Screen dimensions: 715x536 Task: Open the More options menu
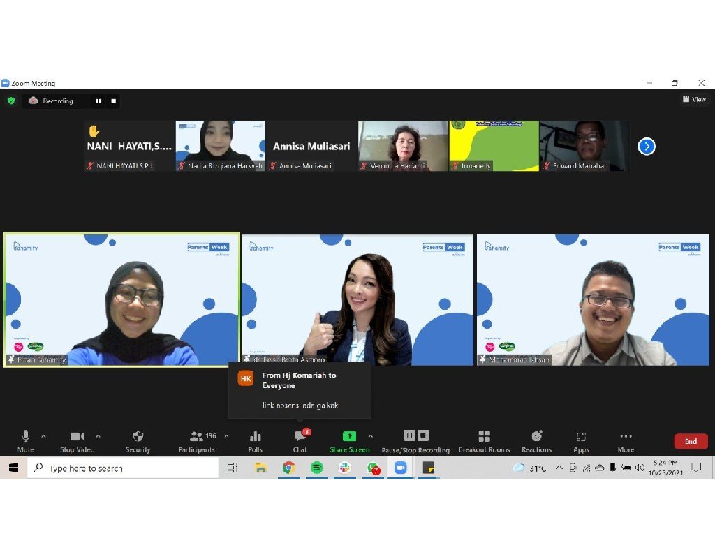[x=626, y=440]
